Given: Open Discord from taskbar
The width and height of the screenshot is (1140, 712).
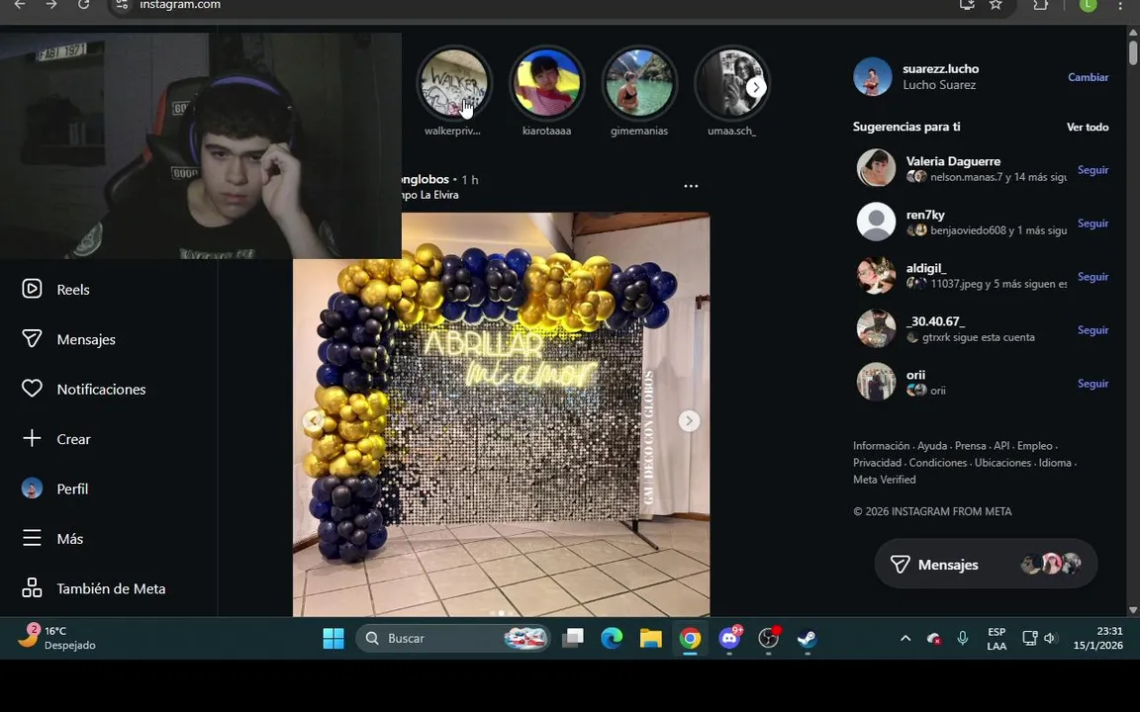Looking at the screenshot, I should [729, 639].
